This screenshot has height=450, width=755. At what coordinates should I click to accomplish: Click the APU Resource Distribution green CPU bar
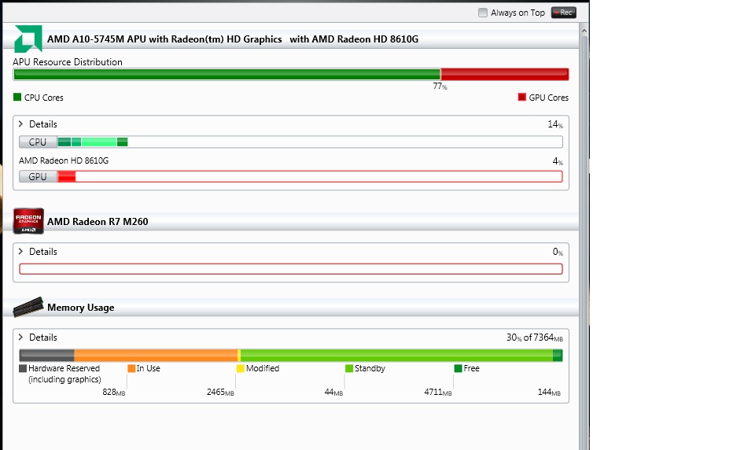click(227, 74)
